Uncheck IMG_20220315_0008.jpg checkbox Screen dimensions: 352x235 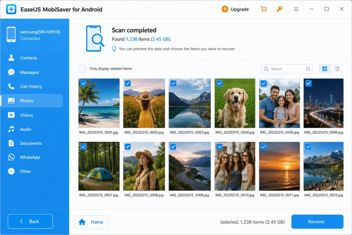[x=128, y=147]
